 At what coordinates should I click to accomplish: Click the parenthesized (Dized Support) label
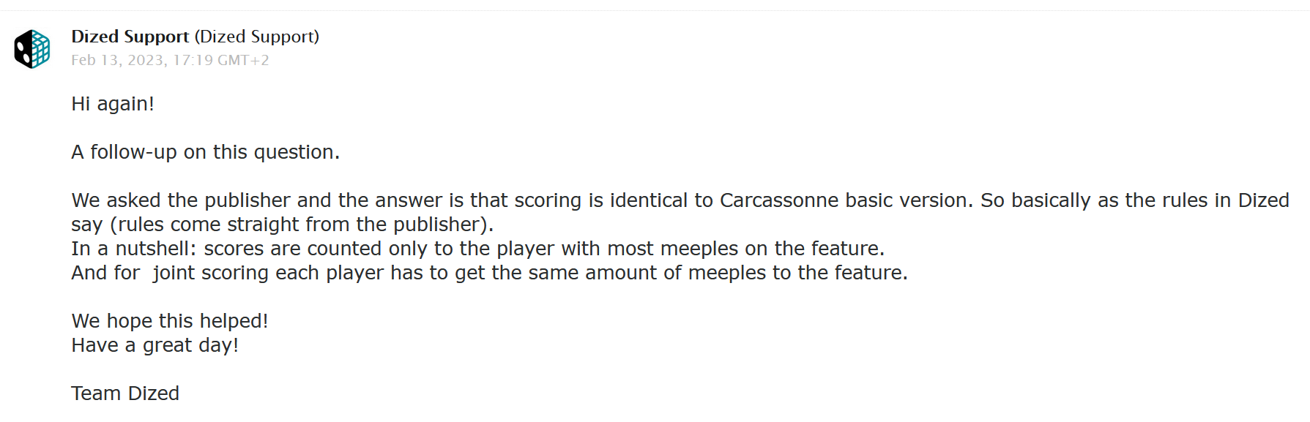(x=256, y=37)
